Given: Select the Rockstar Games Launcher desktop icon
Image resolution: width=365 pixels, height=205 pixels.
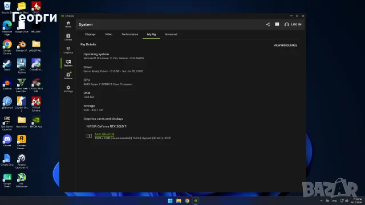Looking at the screenshot, I should point(22,142).
